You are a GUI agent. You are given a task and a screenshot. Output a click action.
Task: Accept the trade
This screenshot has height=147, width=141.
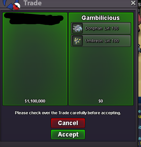(68, 135)
